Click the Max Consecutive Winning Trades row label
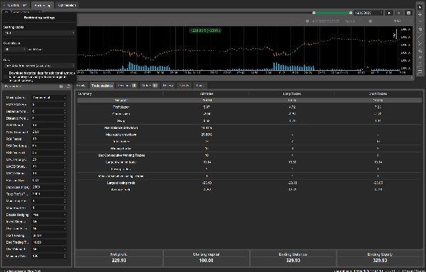 click(121, 155)
